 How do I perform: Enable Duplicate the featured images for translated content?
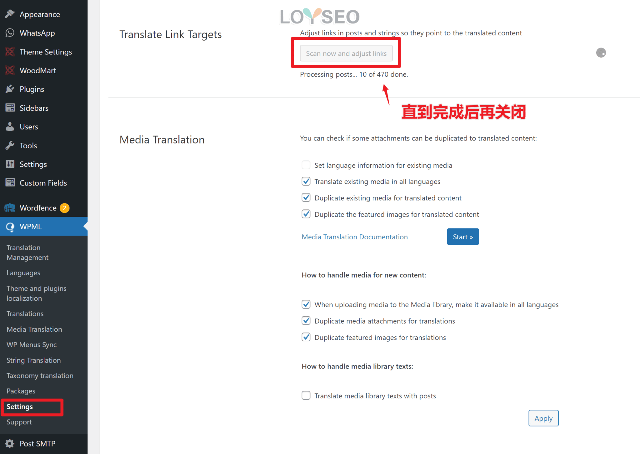pos(305,214)
